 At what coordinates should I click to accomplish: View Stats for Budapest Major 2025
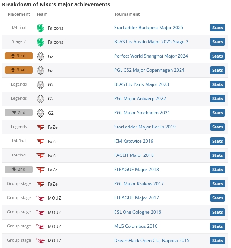tap(218, 28)
